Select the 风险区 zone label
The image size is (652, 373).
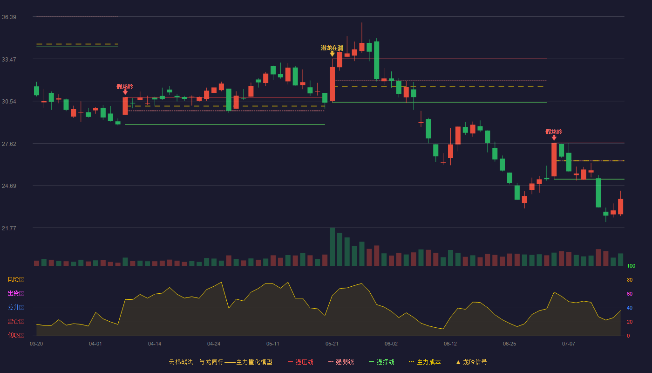pyautogui.click(x=16, y=280)
